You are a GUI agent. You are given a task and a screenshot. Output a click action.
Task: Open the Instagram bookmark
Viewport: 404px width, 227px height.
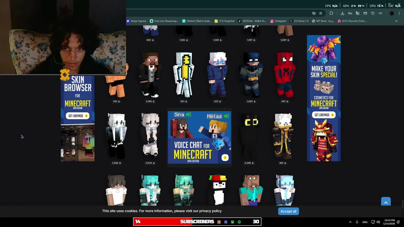(278, 21)
